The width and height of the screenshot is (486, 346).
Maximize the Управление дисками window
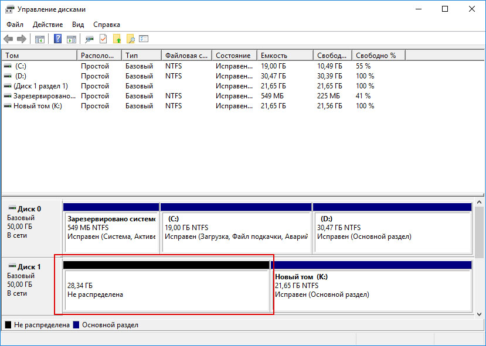[445, 9]
